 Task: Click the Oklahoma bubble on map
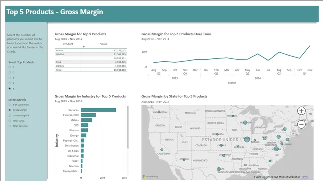pyautogui.click(x=224, y=155)
